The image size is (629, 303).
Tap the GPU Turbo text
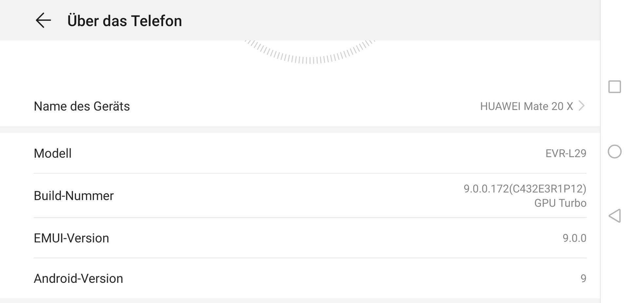click(560, 203)
